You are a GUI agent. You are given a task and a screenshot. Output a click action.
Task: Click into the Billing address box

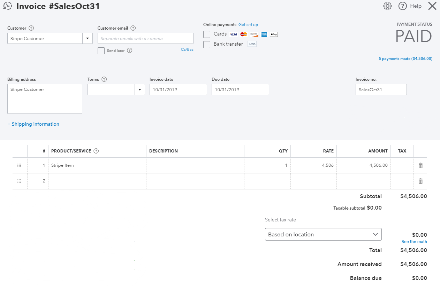click(45, 99)
